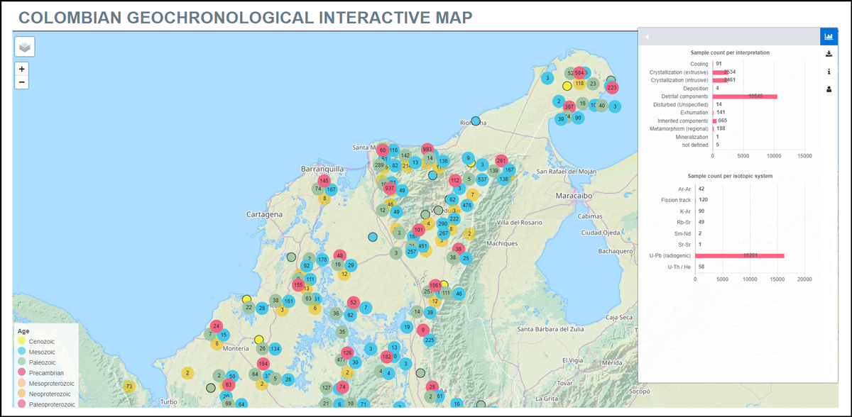Open cluster marker 90
Image resolution: width=852 pixels, height=417 pixels.
[578, 118]
